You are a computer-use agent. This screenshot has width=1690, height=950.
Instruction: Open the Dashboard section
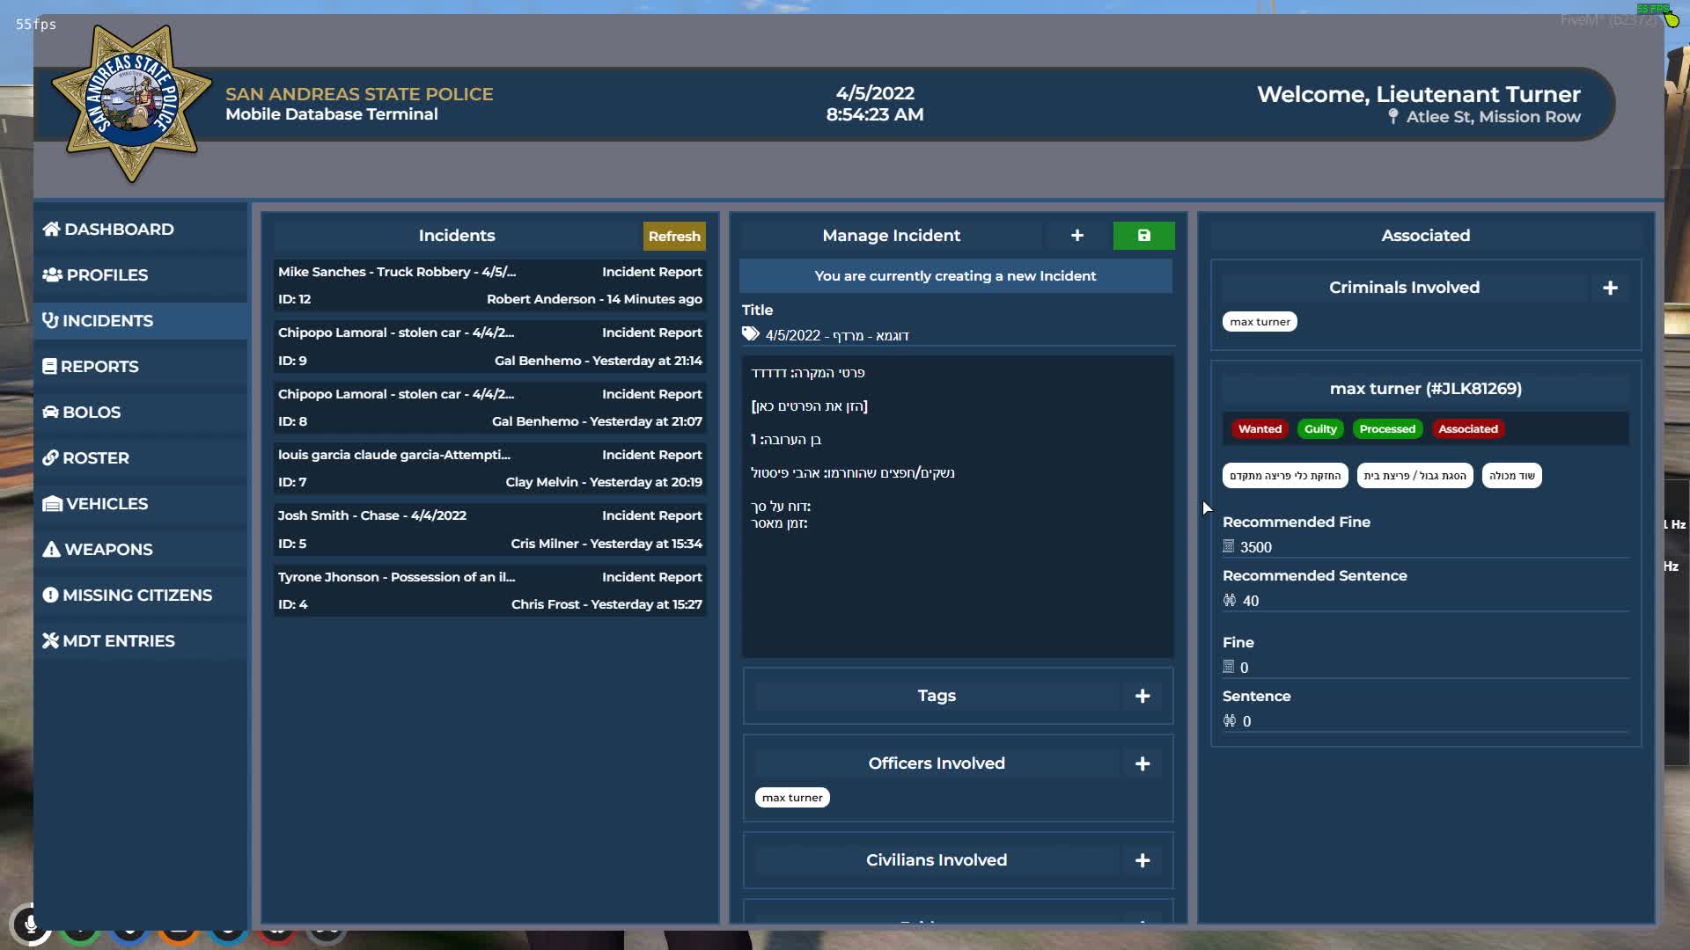tap(141, 229)
